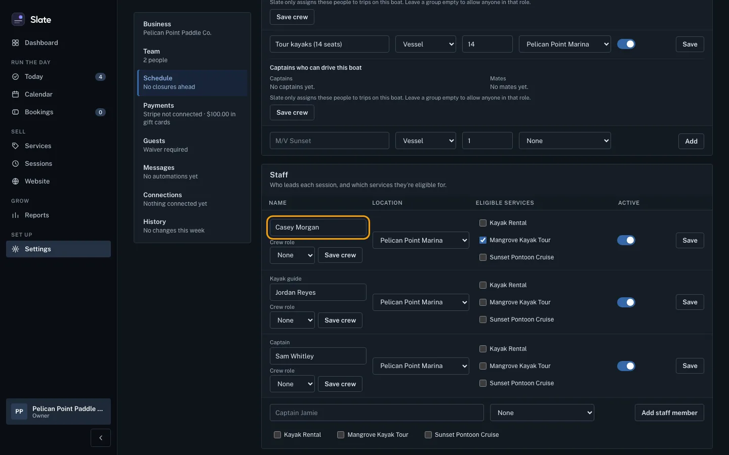Viewport: 729px width, 455px height.
Task: Click the PP avatar badge
Action: click(19, 412)
